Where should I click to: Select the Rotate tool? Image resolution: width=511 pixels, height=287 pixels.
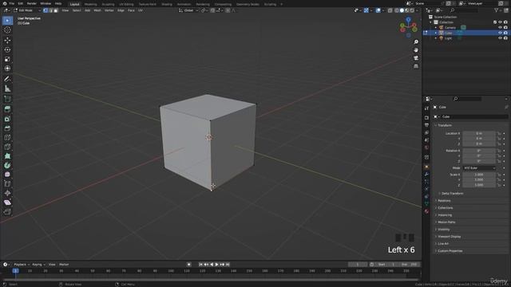(x=7, y=49)
